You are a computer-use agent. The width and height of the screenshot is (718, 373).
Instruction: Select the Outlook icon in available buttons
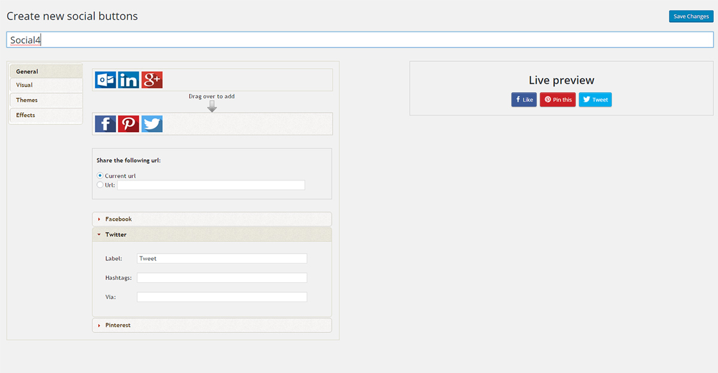click(105, 80)
